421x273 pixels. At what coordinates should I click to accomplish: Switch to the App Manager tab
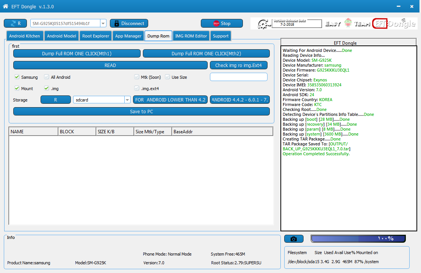click(128, 36)
